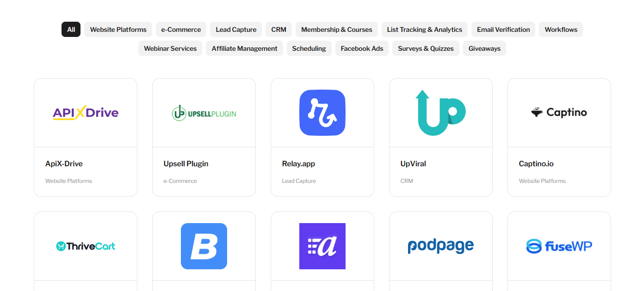Open the Relay.app icon

point(322,112)
